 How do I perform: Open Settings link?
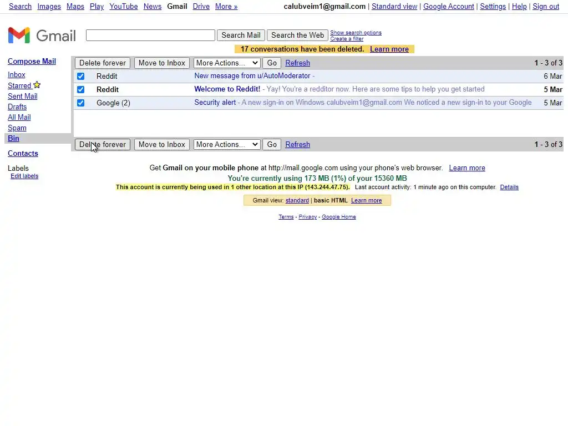click(x=493, y=7)
